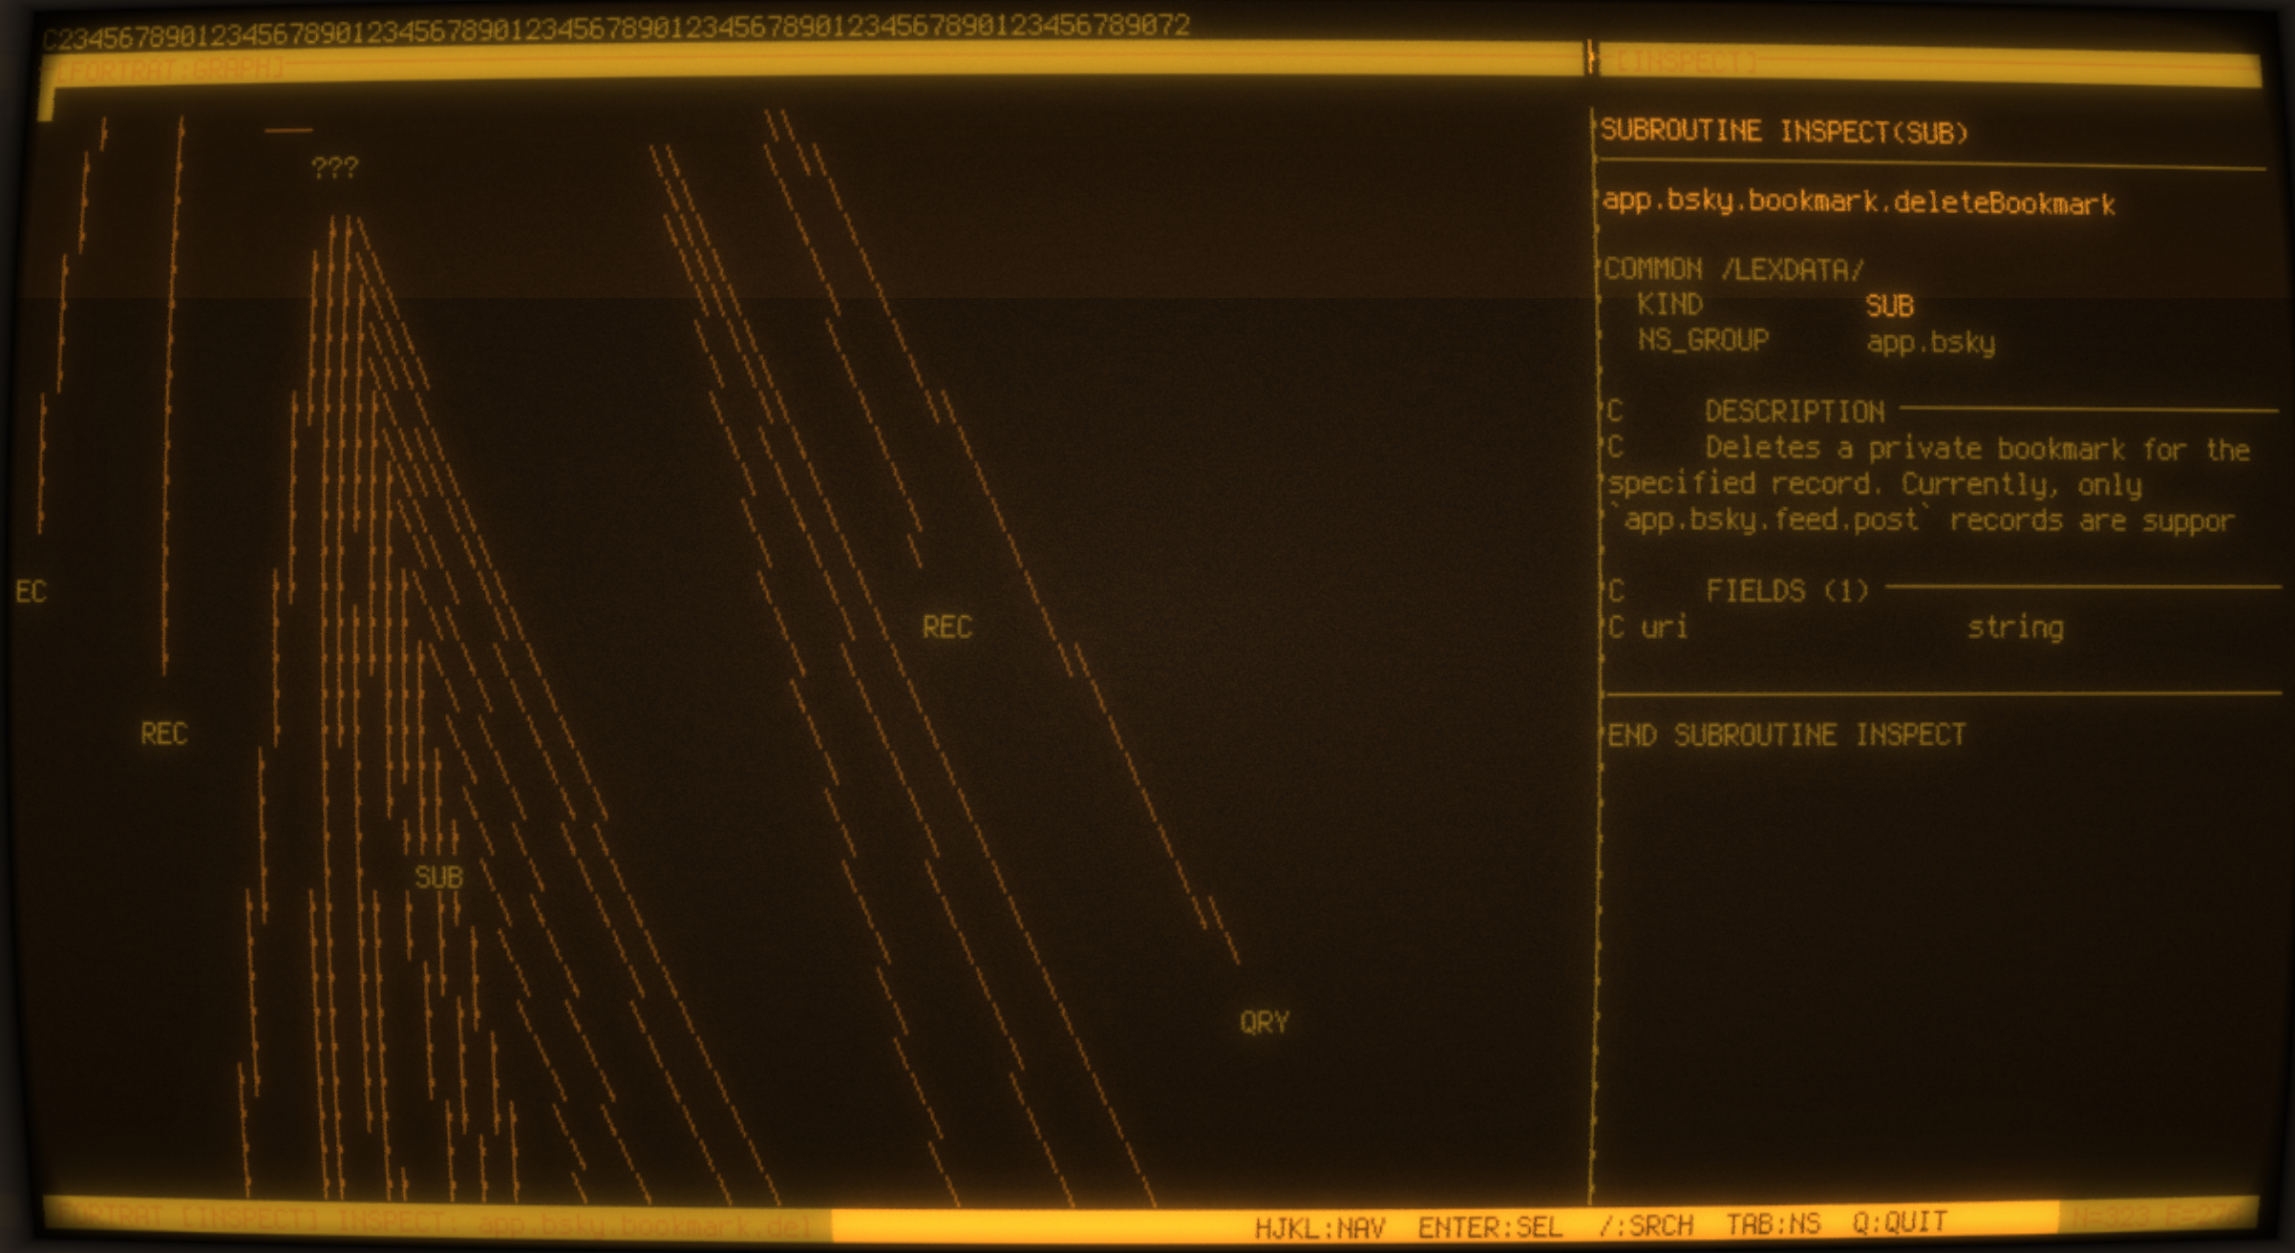This screenshot has height=1253, width=2295.
Task: Open the INSPECT status bar menu entry
Action: point(250,1221)
